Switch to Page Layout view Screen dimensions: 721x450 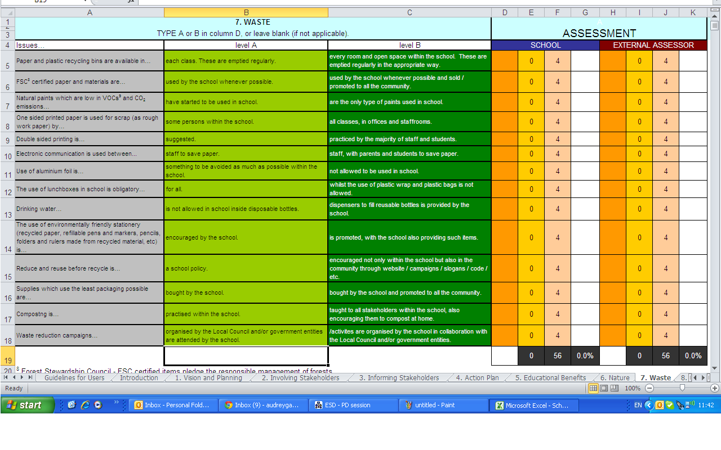604,388
